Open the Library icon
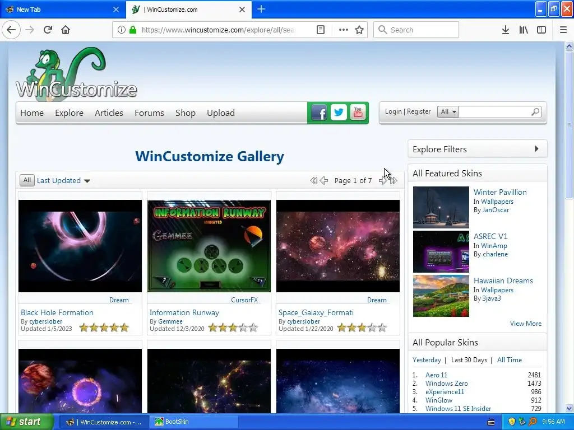The width and height of the screenshot is (574, 430). pos(524,30)
